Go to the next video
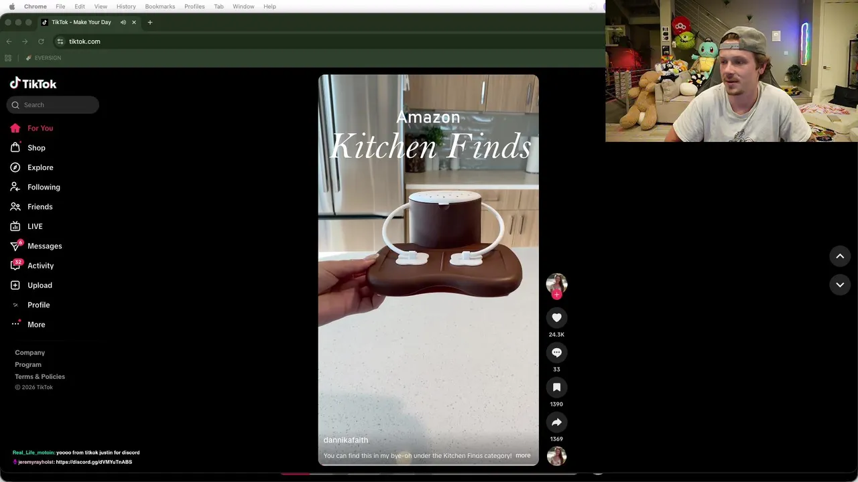 [x=840, y=285]
